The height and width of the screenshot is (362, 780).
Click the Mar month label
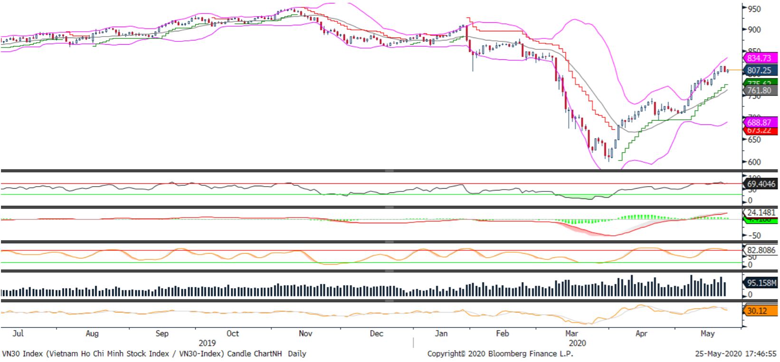point(571,333)
